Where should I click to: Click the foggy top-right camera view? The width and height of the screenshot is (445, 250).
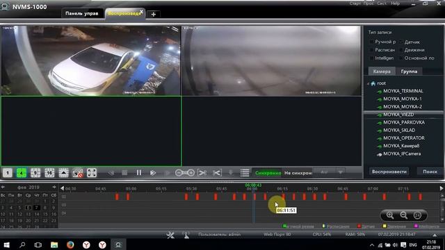272,60
